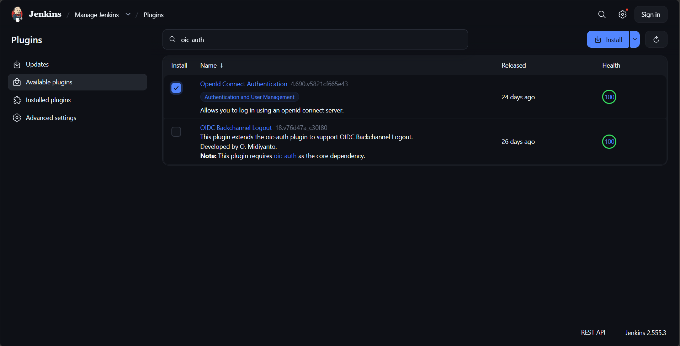680x346 pixels.
Task: Click the '24 days ago' release date
Action: coord(518,97)
